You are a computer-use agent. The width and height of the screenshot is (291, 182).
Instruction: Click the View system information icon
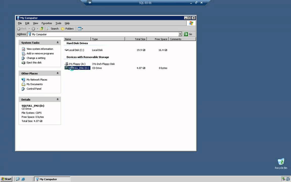(23, 49)
